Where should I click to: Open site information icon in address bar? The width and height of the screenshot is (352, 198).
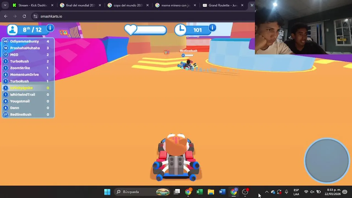[x=35, y=16]
